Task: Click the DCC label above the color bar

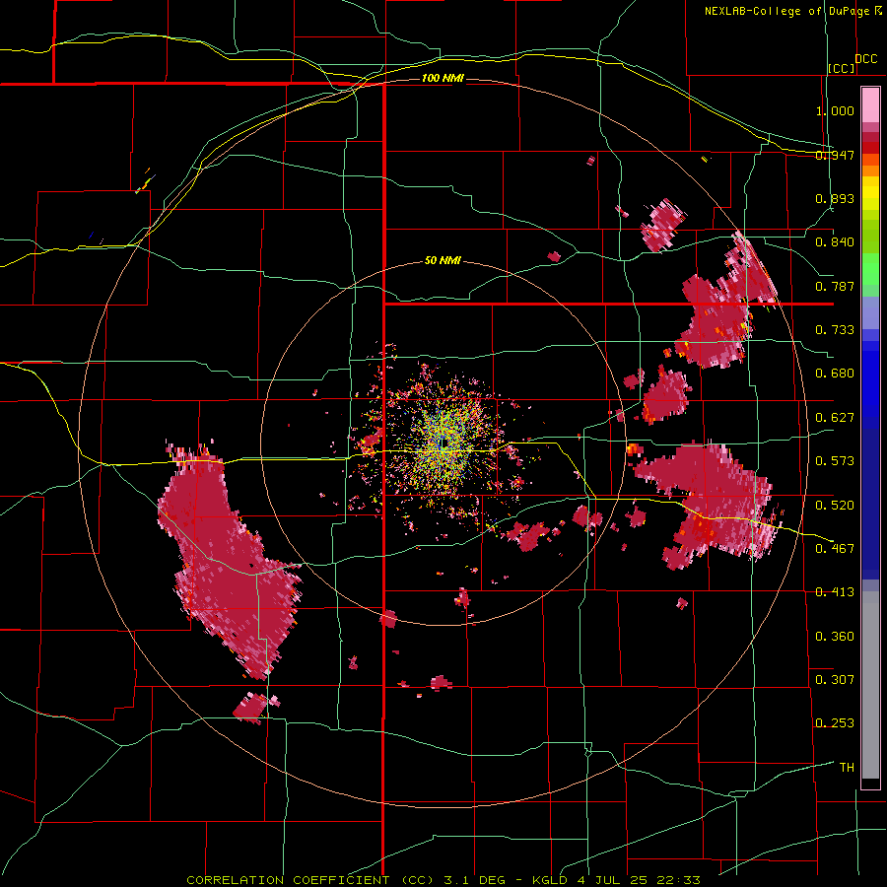Action: pos(865,58)
